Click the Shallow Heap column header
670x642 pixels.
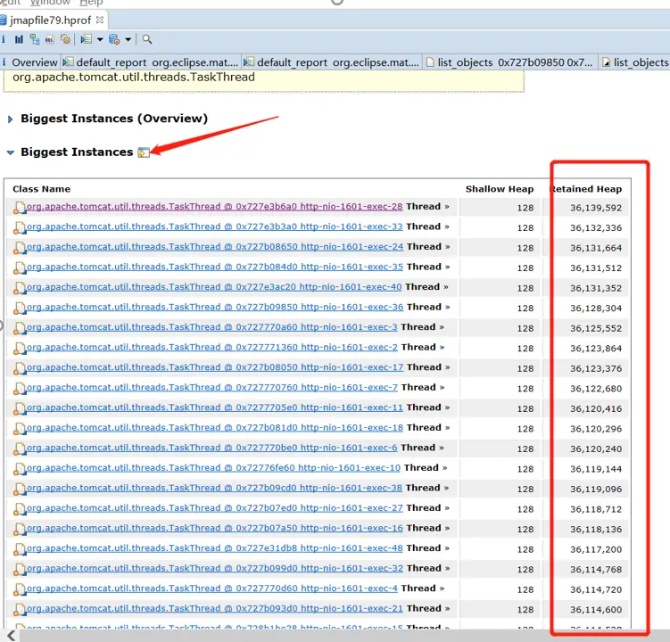pos(500,189)
